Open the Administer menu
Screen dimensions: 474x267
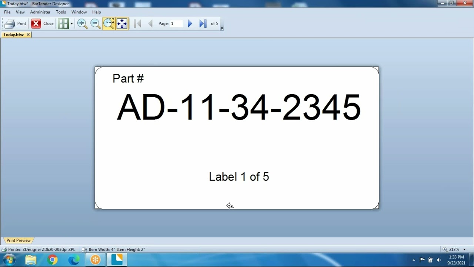(x=40, y=12)
